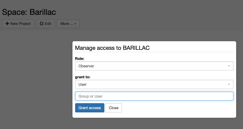
Task: Click the plus icon on New Project
Action: coord(7,24)
